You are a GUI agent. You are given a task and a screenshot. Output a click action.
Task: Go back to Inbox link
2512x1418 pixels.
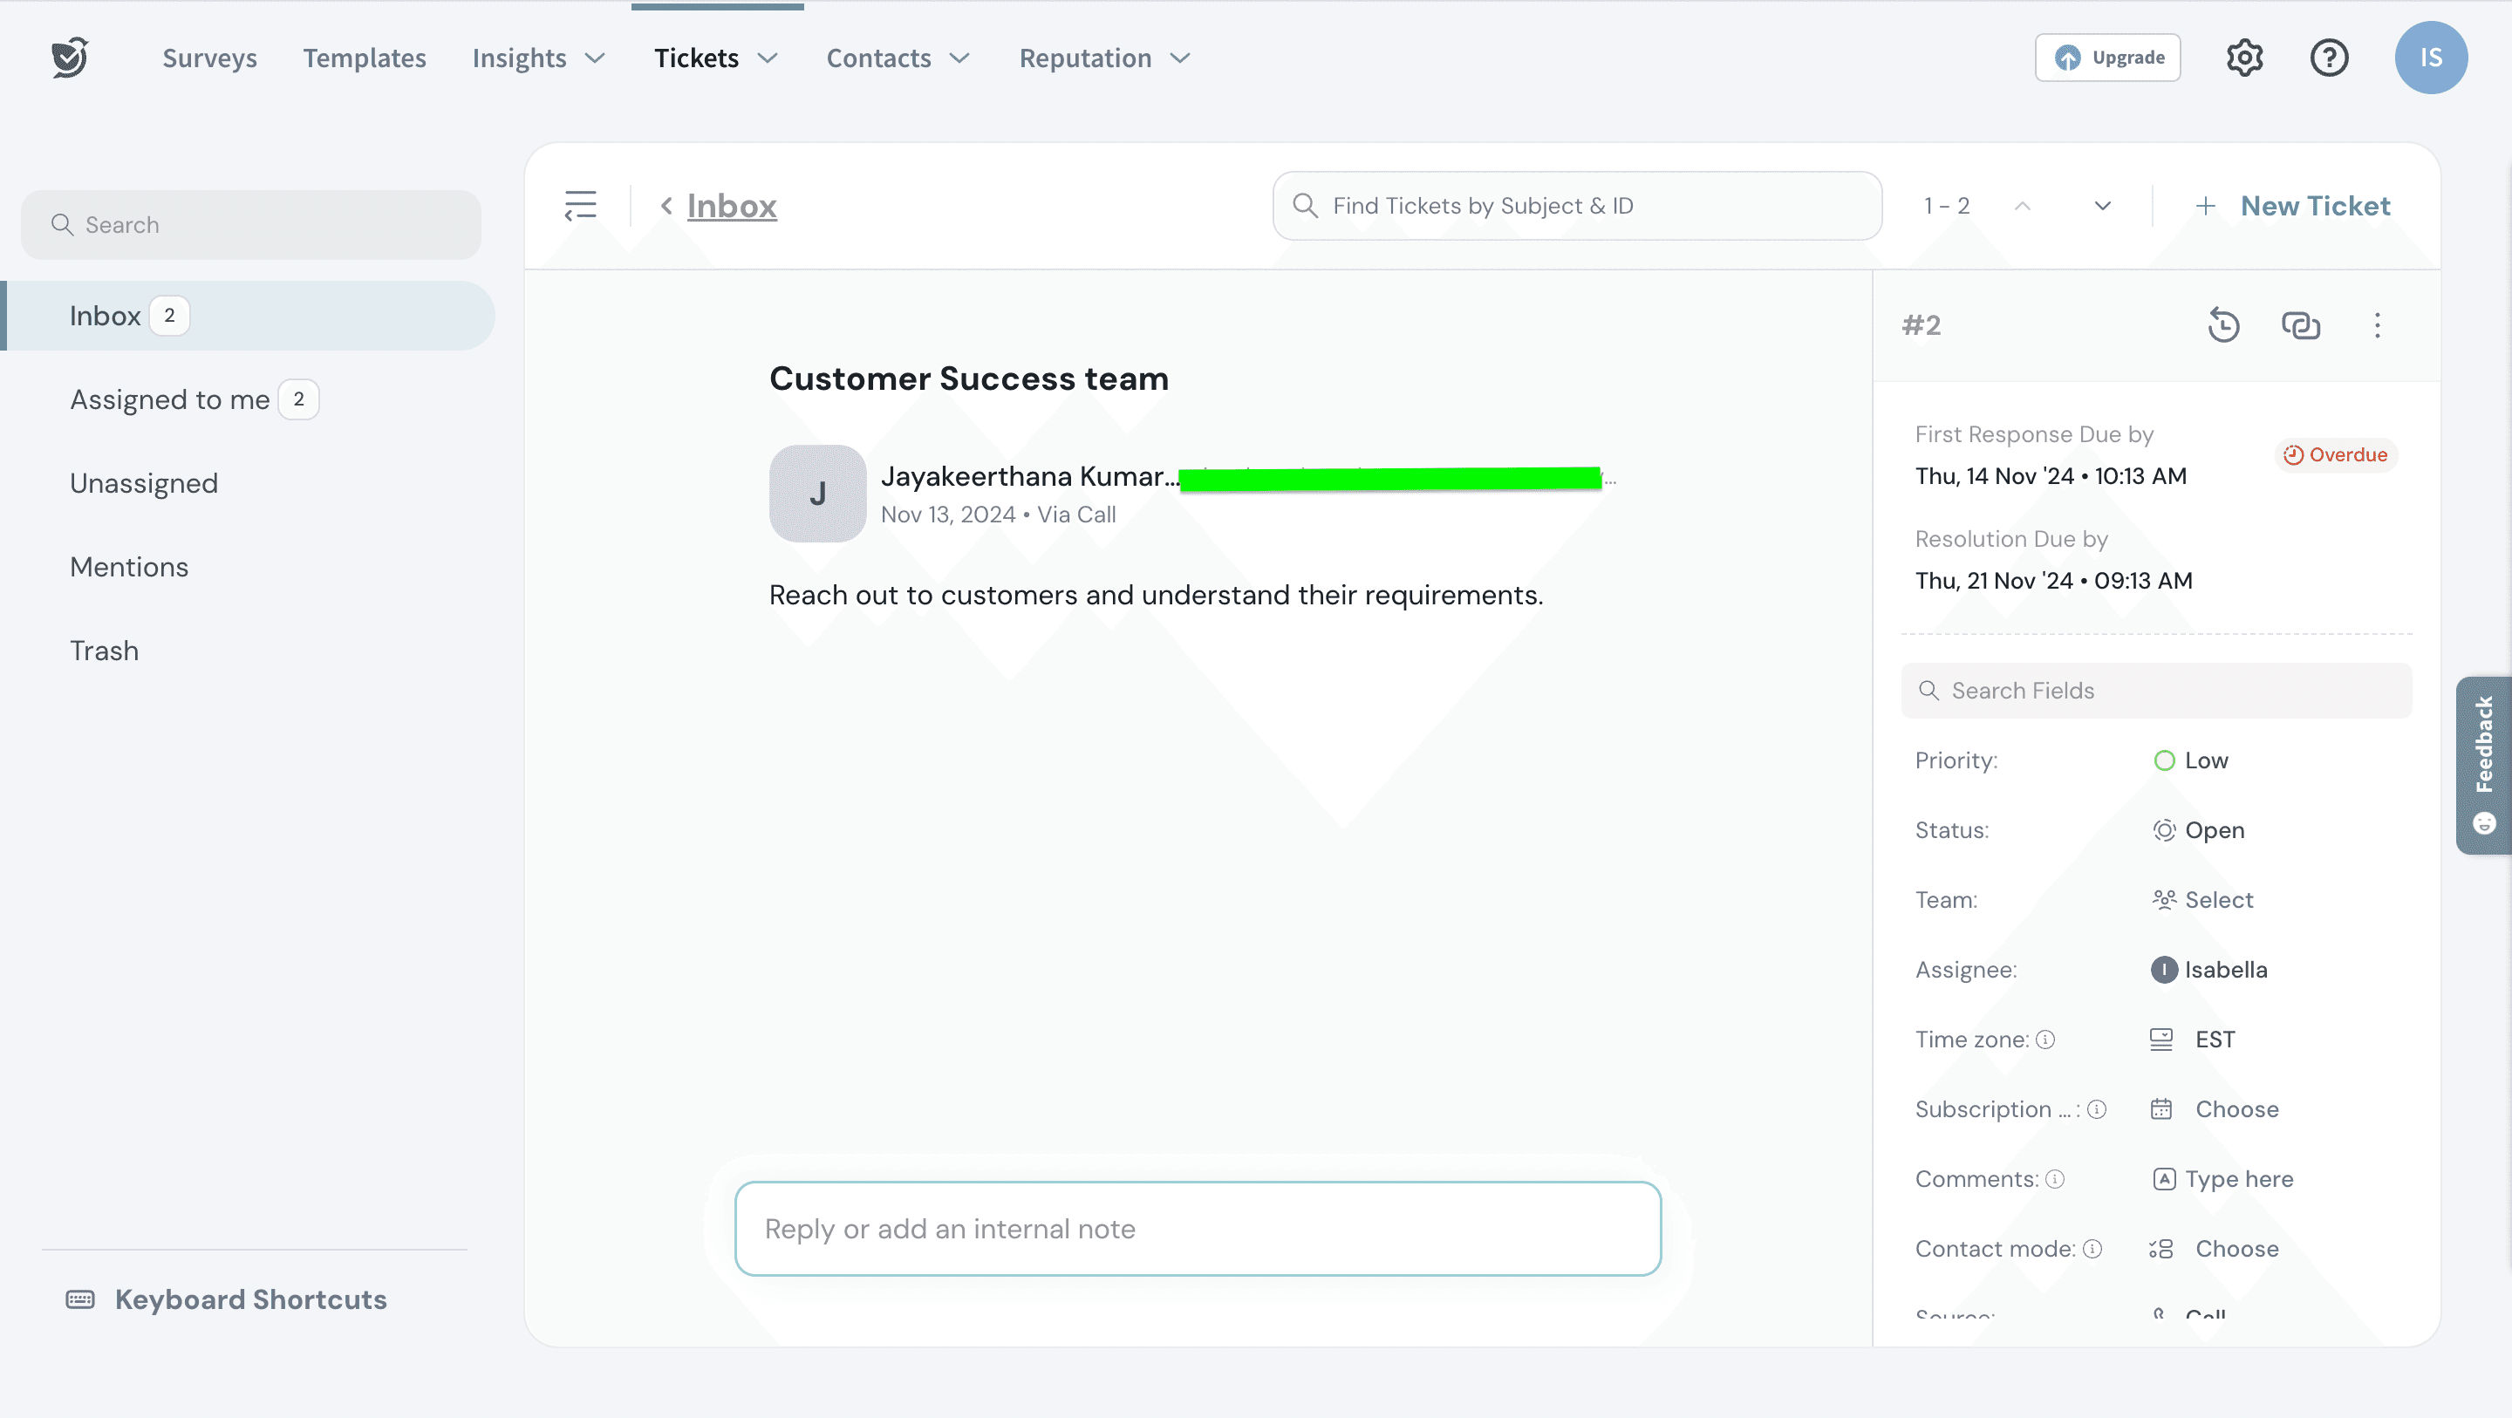(732, 206)
